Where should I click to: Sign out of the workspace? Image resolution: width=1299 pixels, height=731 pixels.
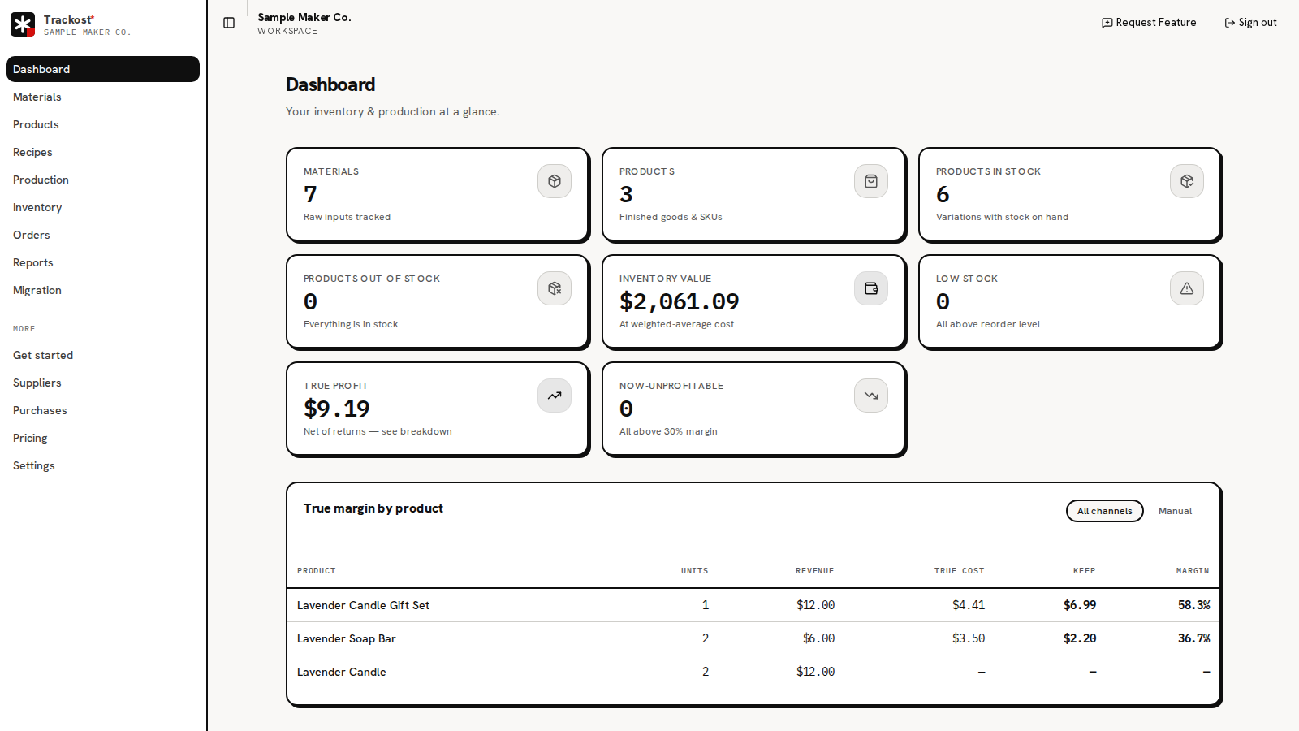(1250, 23)
